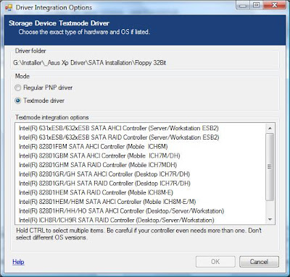Select the Regular PNP driver option
The width and height of the screenshot is (290, 277).
point(43,88)
